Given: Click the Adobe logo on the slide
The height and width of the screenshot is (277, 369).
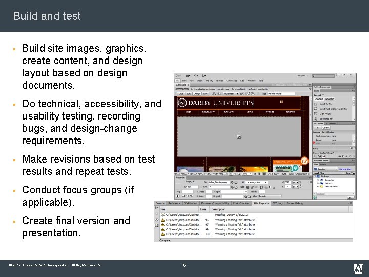Looking at the screenshot, I should point(358,269).
